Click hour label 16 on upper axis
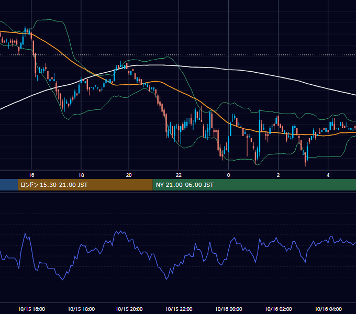Image resolution: width=356 pixels, height=314 pixels. (x=31, y=175)
